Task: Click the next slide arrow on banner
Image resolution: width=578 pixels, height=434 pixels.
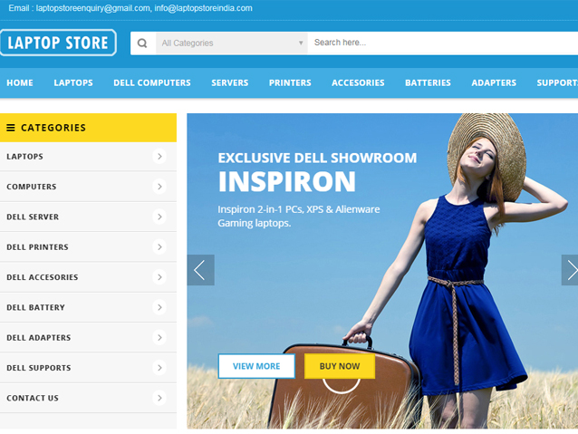Action: pyautogui.click(x=570, y=270)
